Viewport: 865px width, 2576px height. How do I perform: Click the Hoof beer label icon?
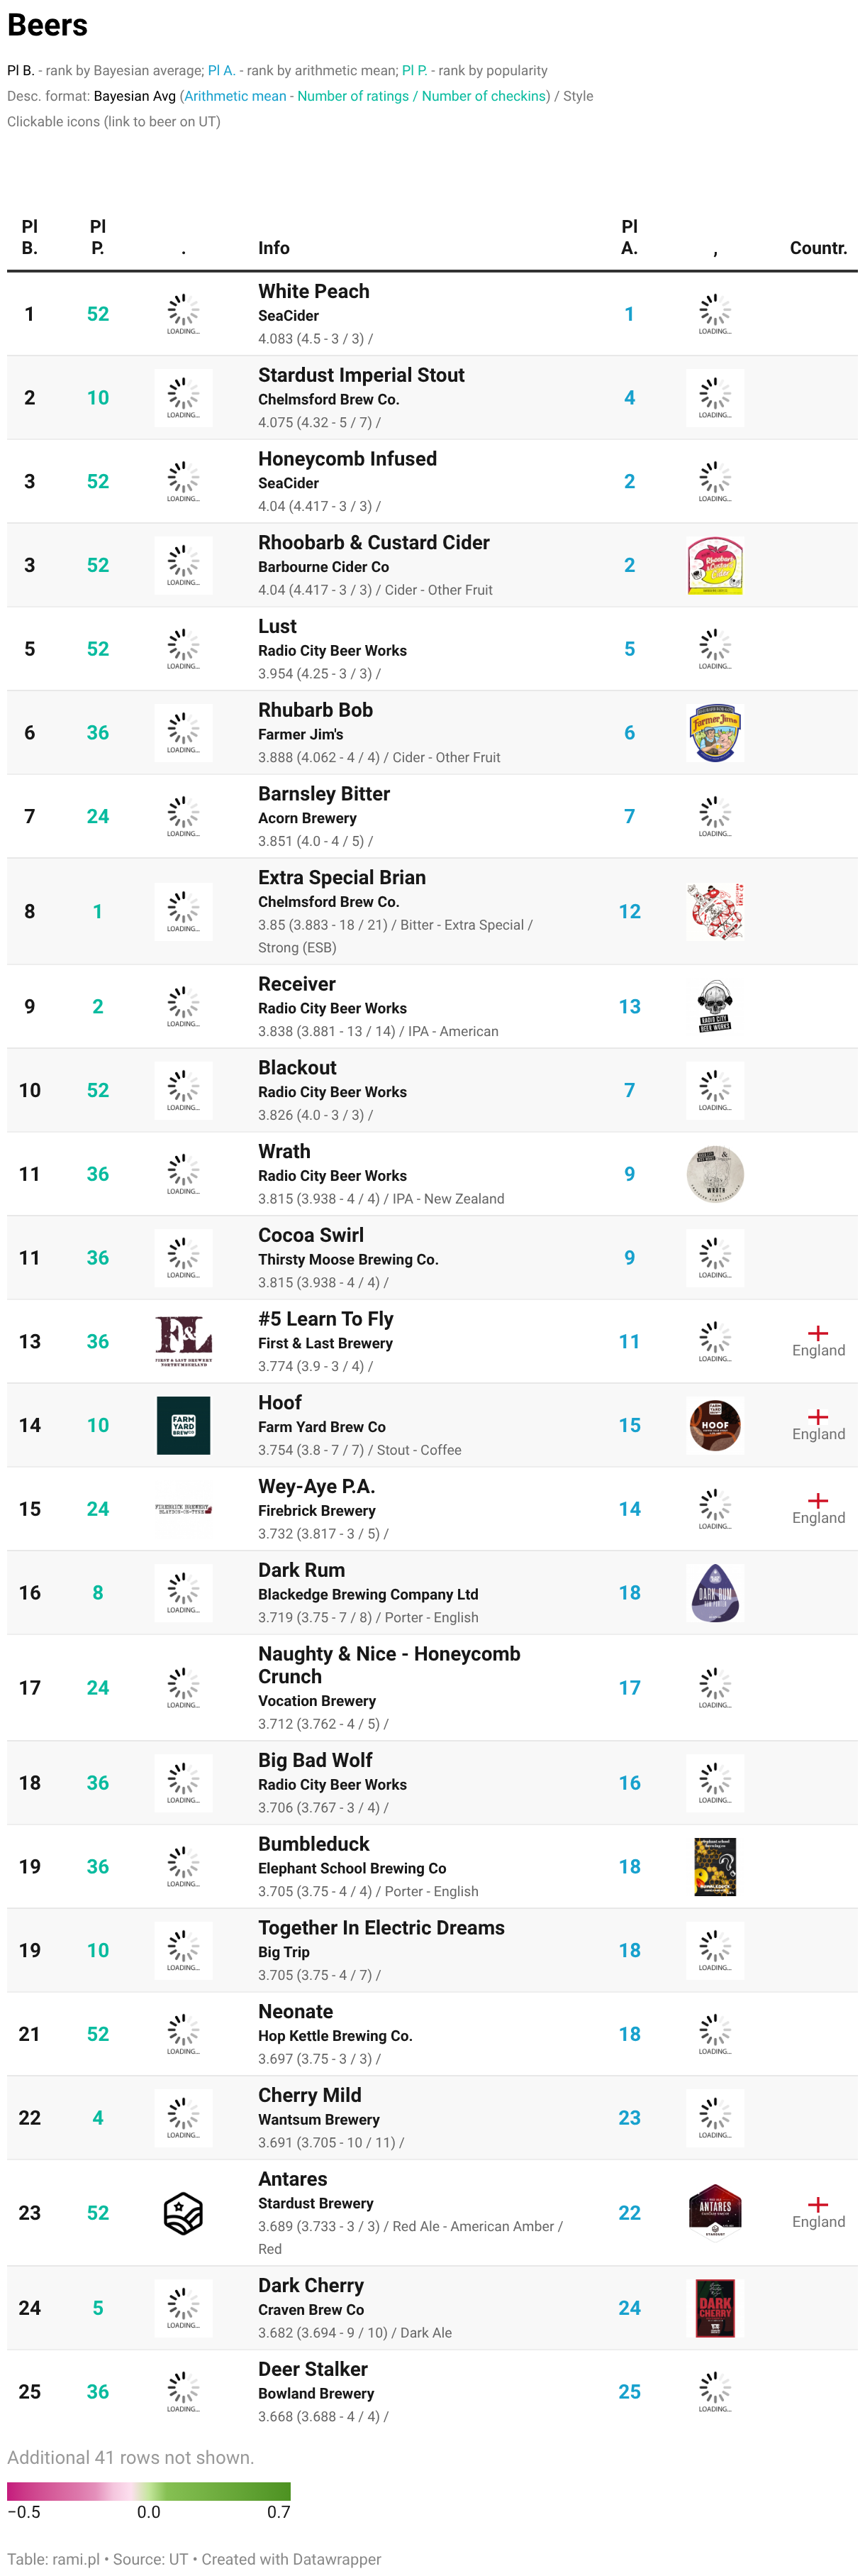click(714, 1425)
